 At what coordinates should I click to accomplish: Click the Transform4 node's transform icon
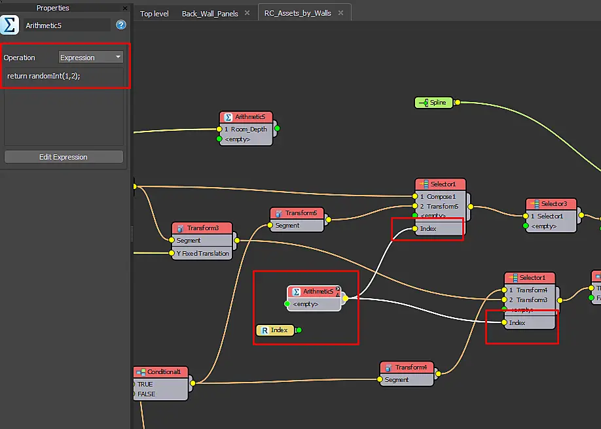pyautogui.click(x=389, y=368)
